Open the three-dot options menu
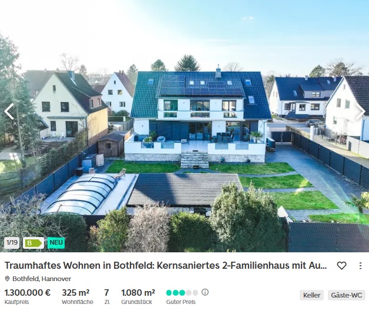This screenshot has height=311, width=369. pyautogui.click(x=360, y=266)
